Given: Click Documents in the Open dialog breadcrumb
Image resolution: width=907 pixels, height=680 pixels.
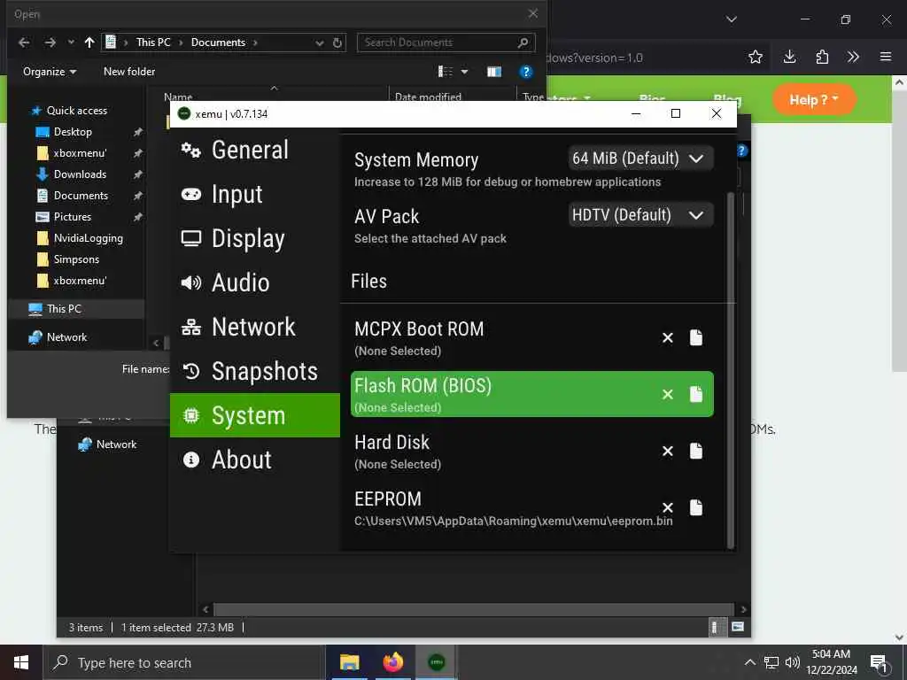Looking at the screenshot, I should coord(218,42).
